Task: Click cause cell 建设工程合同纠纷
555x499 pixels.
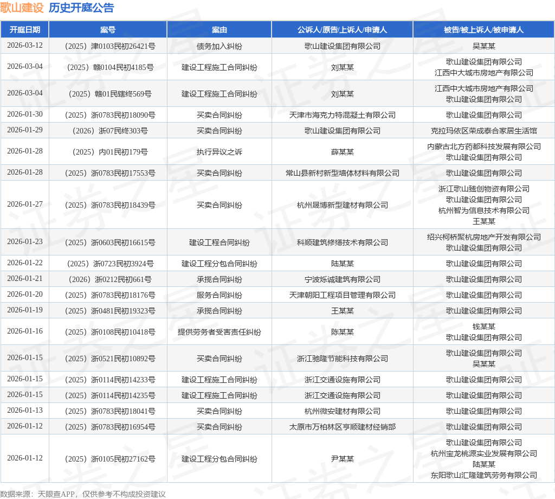Action: point(220,242)
